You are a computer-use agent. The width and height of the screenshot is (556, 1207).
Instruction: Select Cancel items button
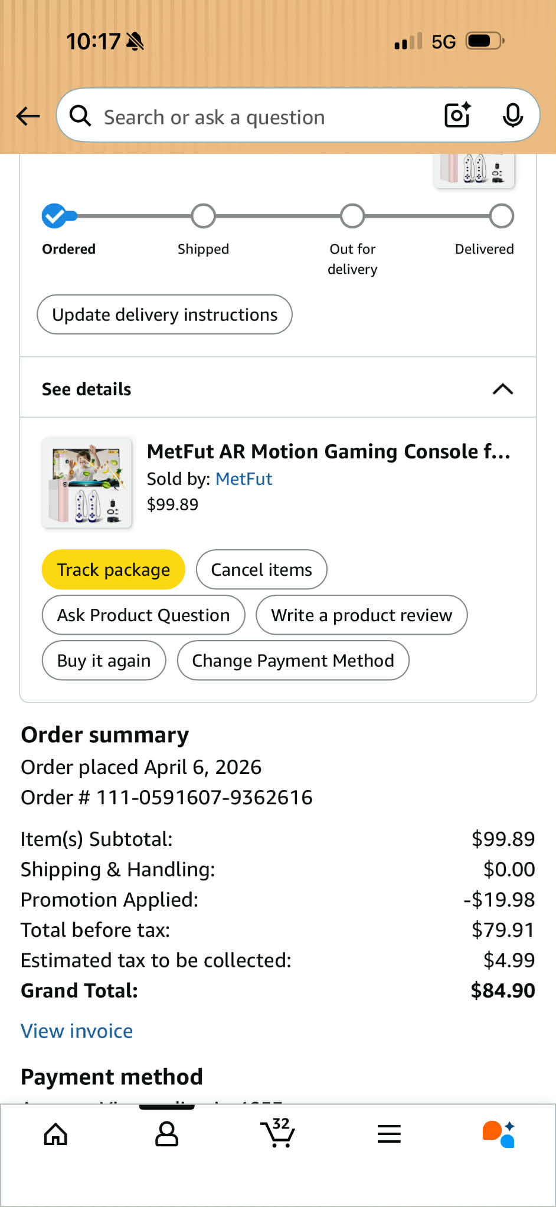[x=261, y=569]
